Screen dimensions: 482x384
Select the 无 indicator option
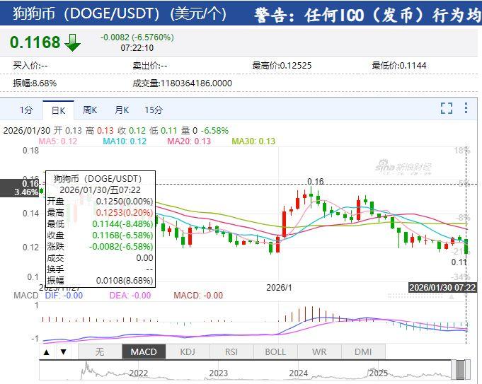100,351
